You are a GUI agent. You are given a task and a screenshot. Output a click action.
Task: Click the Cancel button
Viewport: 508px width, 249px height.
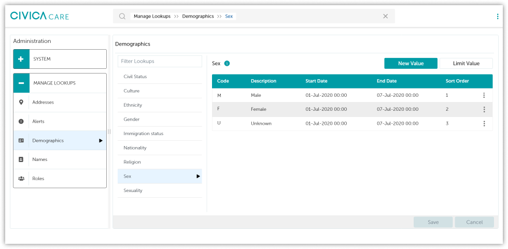[474, 222]
